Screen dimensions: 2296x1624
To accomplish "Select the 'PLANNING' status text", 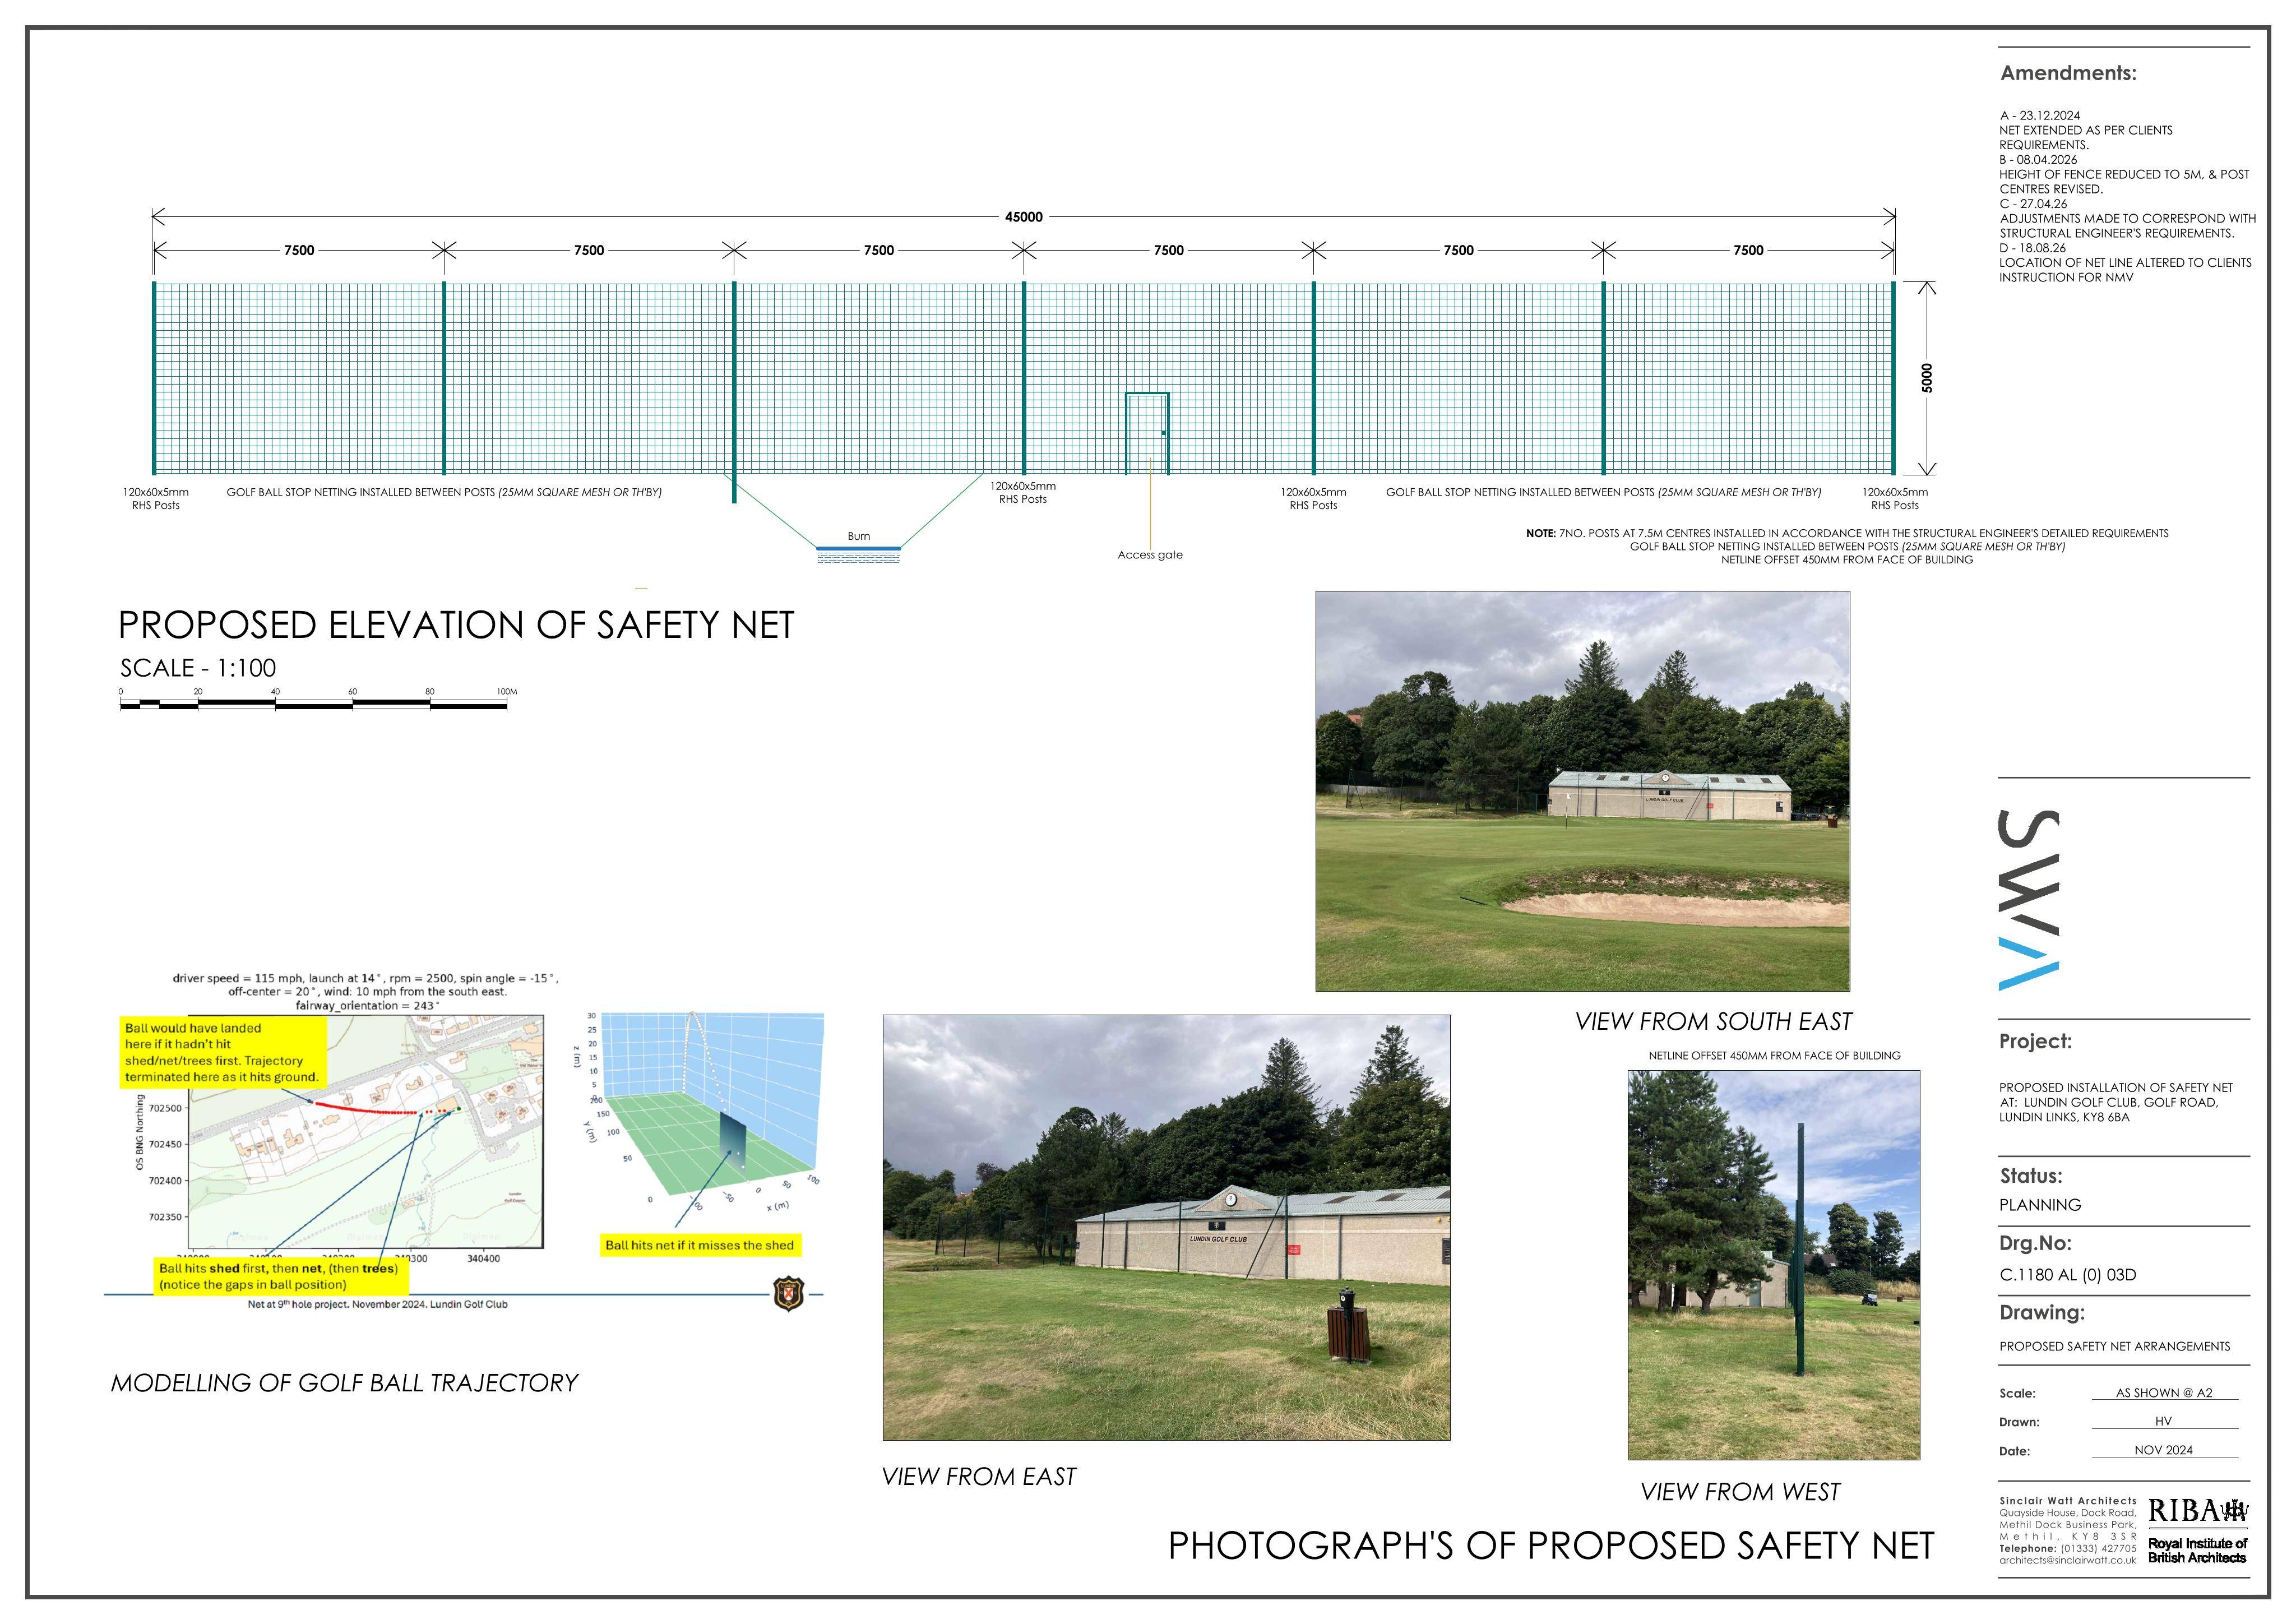I will pos(2040,1205).
